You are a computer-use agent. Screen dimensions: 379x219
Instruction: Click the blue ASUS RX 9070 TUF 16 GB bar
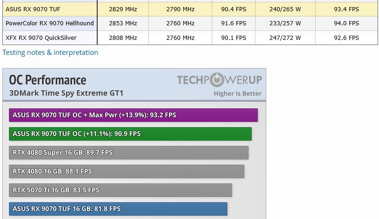pos(118,209)
